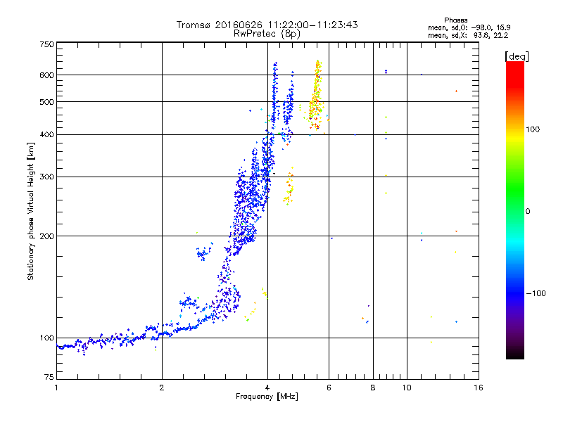Viewport: 563px width, 422px height.
Task: Click the y-axis '750' tick label
Action: pyautogui.click(x=46, y=44)
